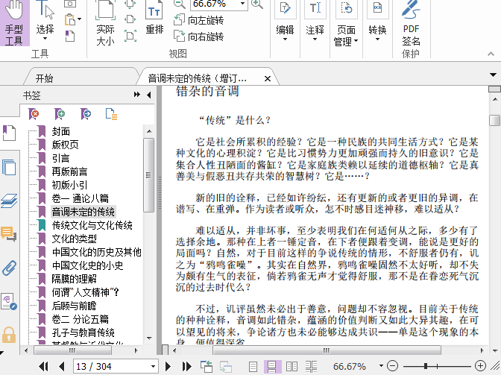Screen dimensions: 501x375
Task: Open the 编辑 edit menu
Action: point(285,21)
